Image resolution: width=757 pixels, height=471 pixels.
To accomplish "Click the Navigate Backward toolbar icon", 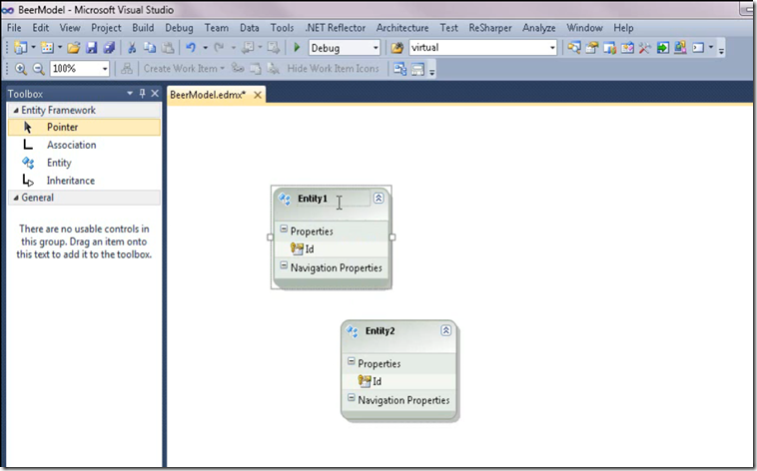I will [x=248, y=48].
